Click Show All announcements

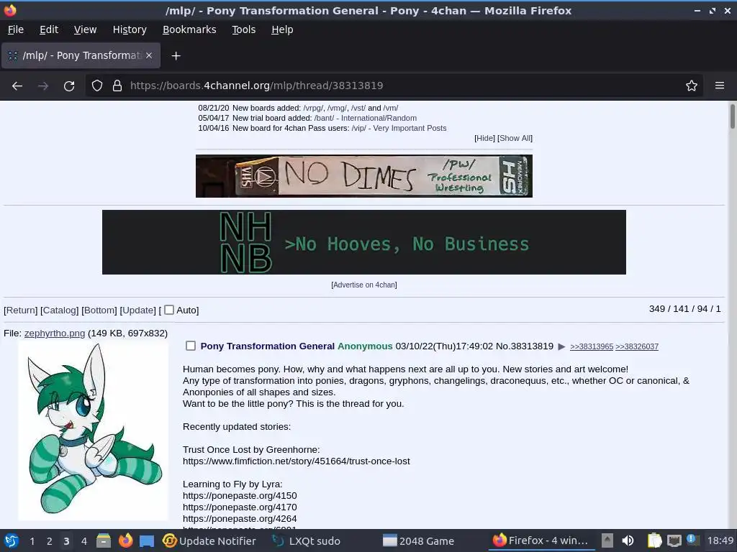click(515, 138)
